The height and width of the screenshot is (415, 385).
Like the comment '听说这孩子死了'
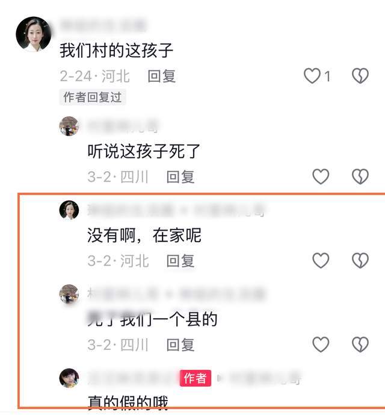321,176
